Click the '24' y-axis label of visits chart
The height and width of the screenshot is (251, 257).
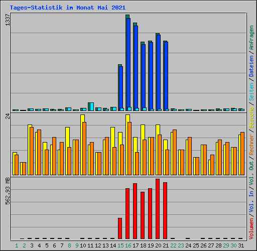tap(8, 116)
